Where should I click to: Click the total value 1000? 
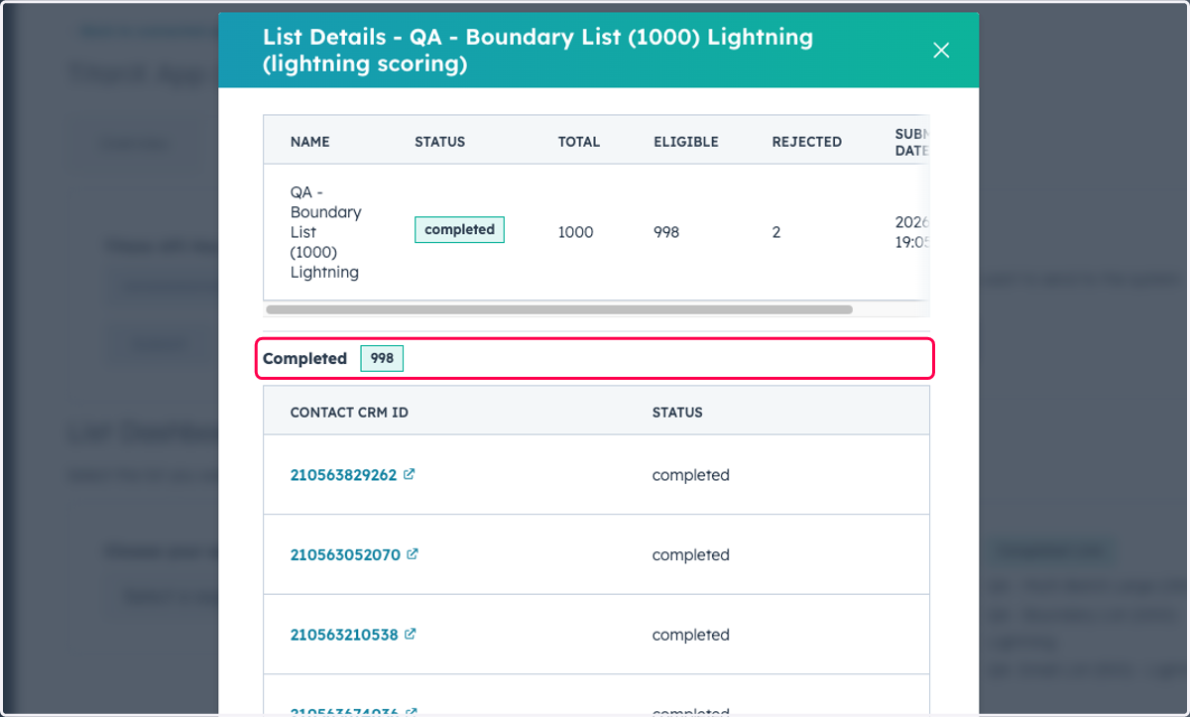click(x=575, y=232)
